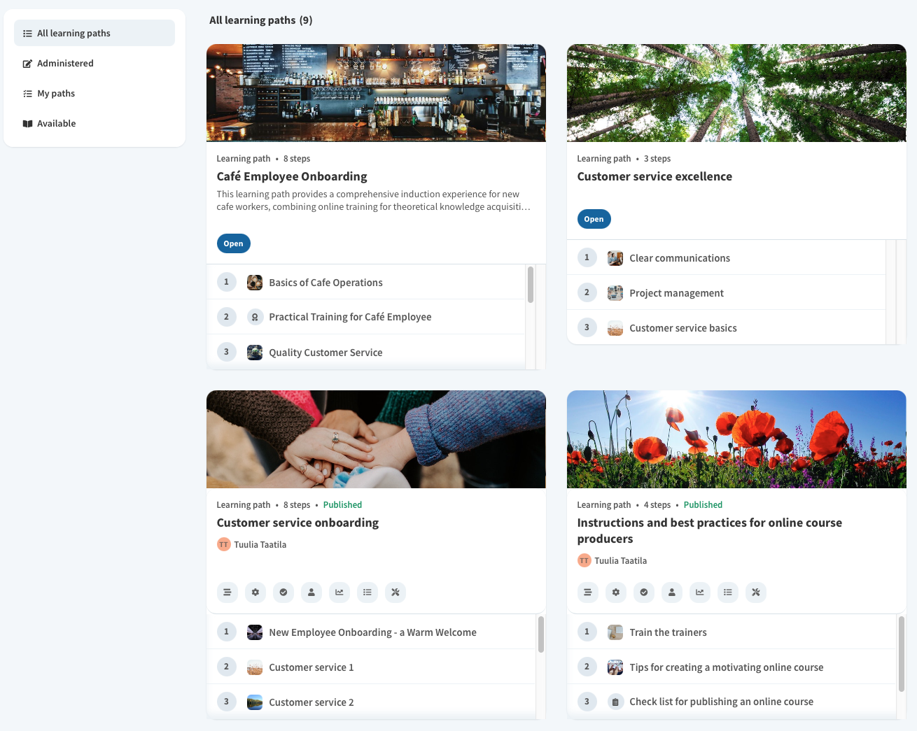Switch to the Administered paths view

click(65, 63)
